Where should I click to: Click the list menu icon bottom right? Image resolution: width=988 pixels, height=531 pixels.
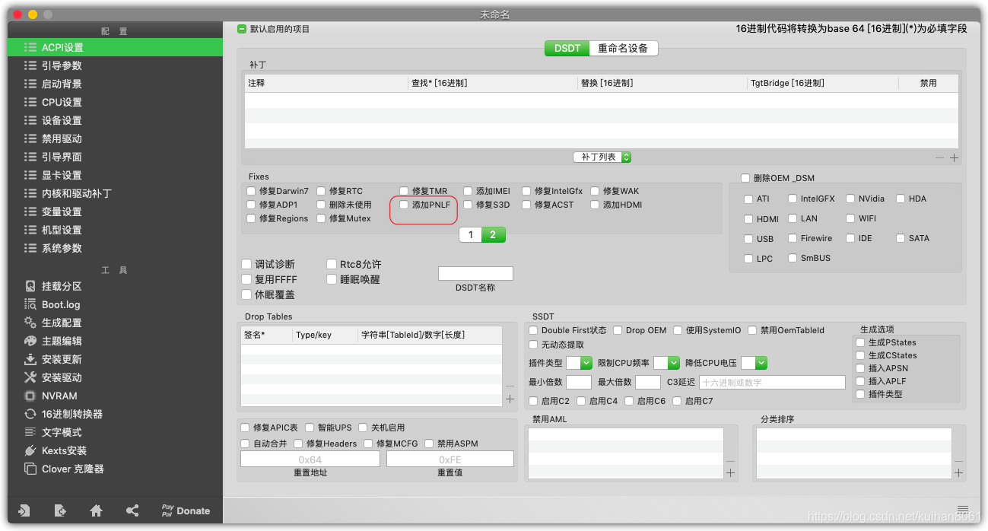pyautogui.click(x=963, y=509)
